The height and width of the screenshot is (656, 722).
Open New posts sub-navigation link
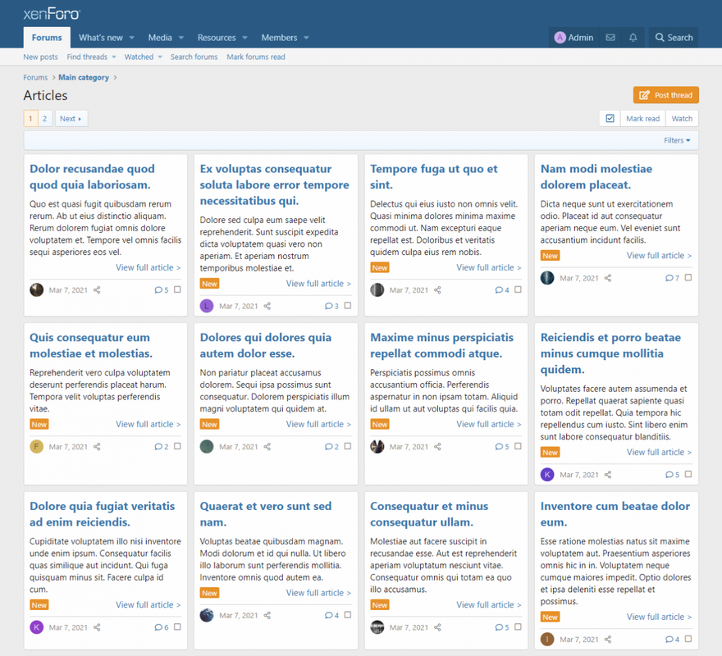click(x=40, y=57)
